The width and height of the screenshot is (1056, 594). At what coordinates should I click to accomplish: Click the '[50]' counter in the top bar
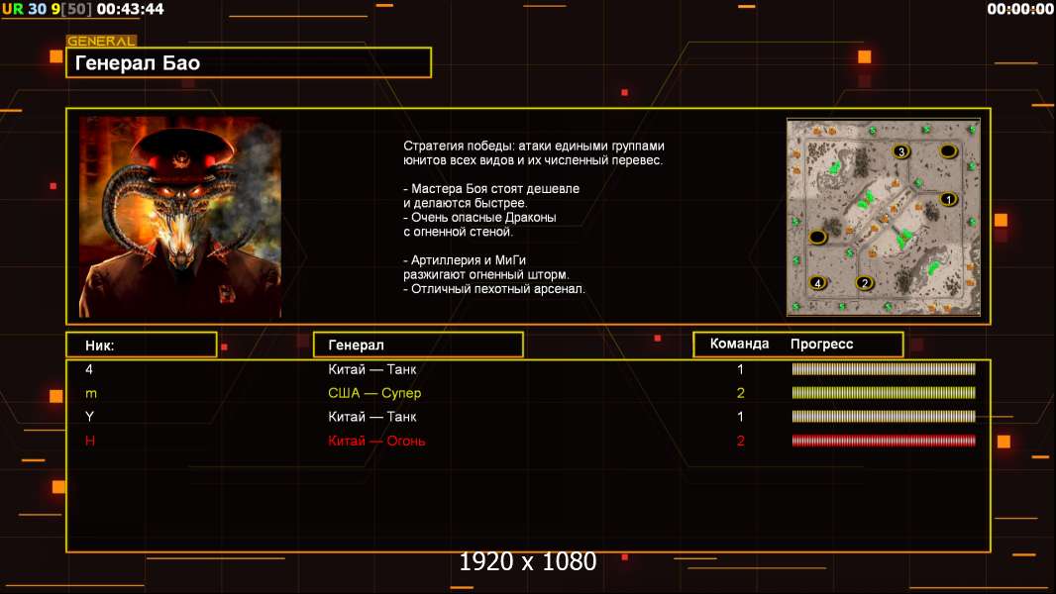point(76,9)
